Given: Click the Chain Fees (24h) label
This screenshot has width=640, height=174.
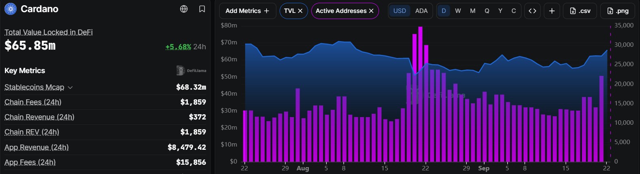Looking at the screenshot, I should (33, 102).
